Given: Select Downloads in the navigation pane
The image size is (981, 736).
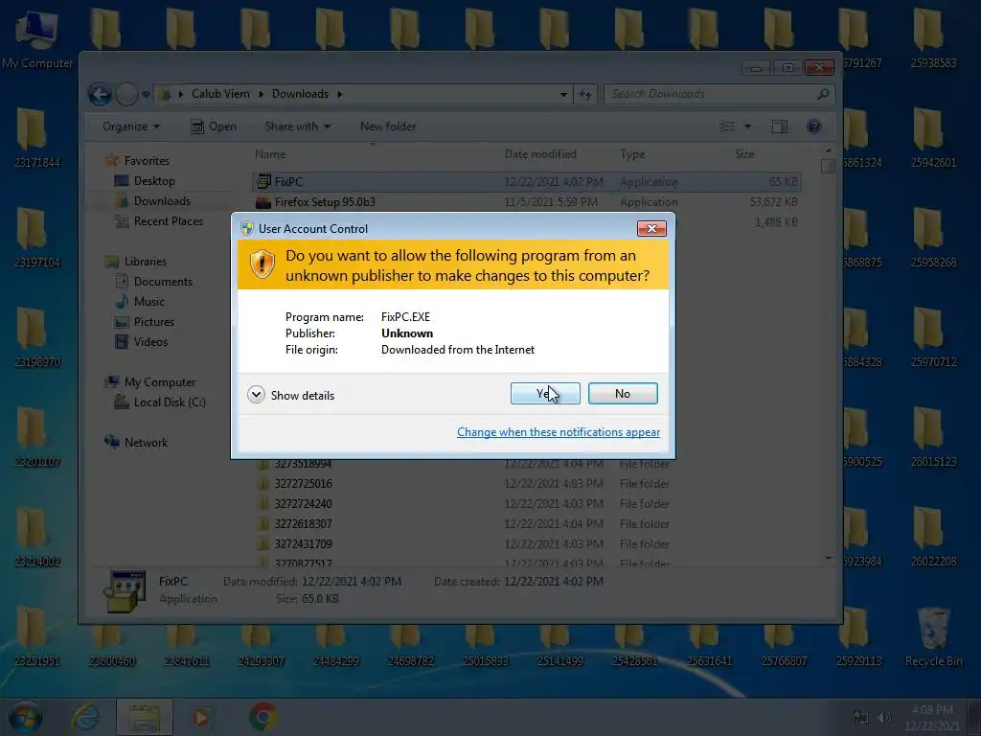Looking at the screenshot, I should coord(153,201).
